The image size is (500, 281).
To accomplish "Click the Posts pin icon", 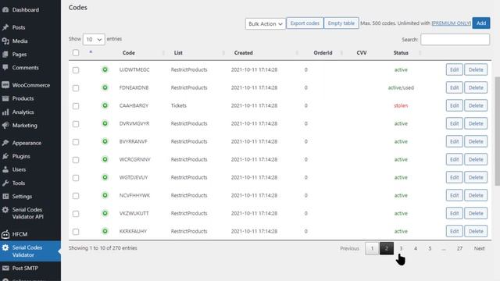I will pos(5,27).
